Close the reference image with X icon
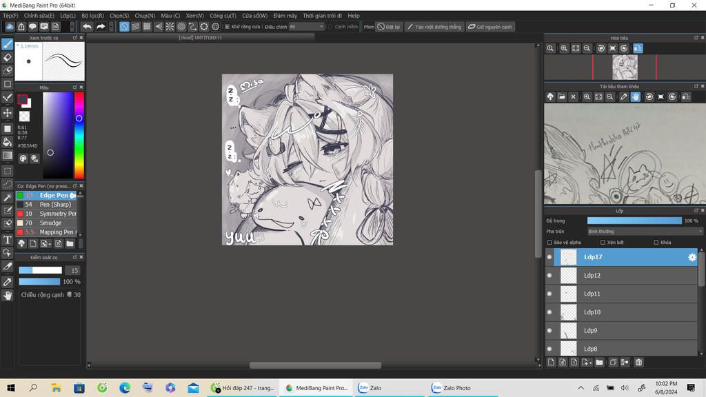Image resolution: width=706 pixels, height=397 pixels. 573,96
